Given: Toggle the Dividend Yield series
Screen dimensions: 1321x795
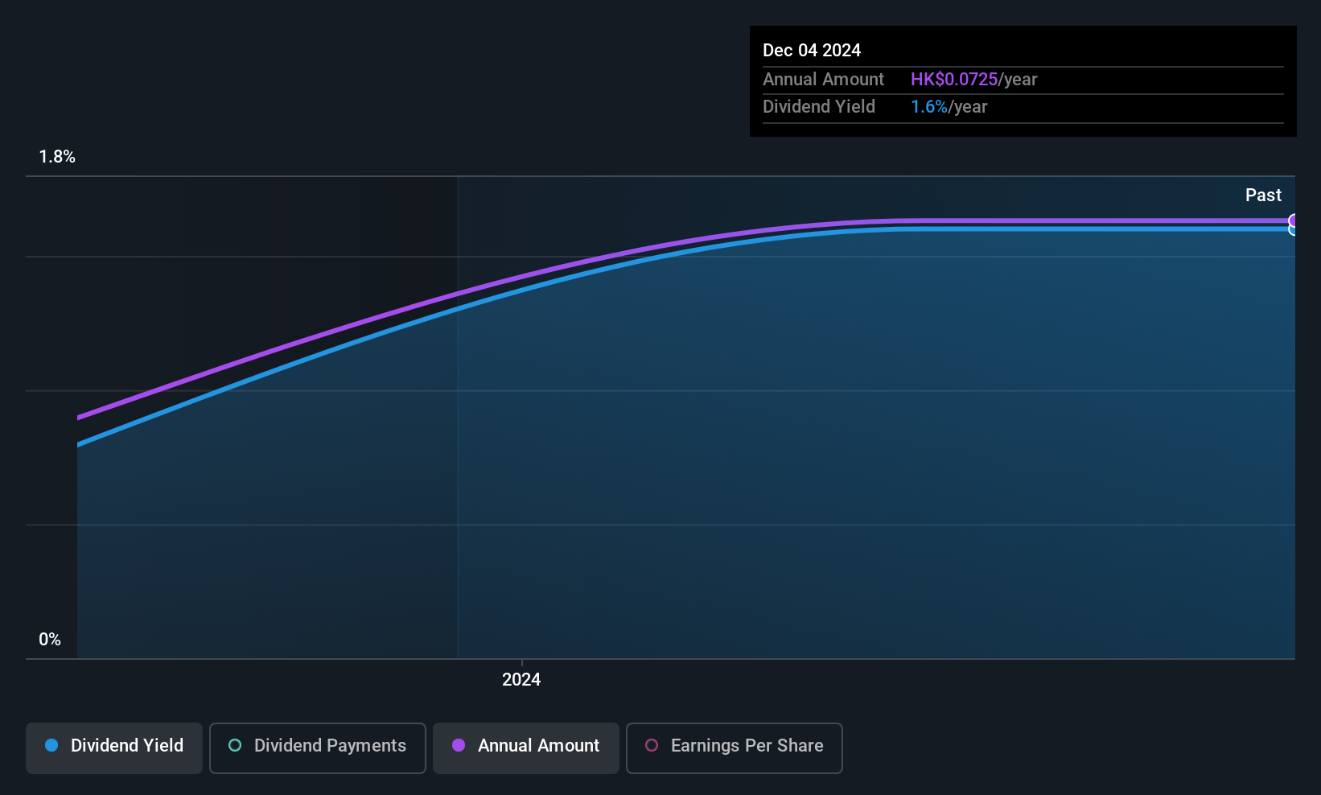Looking at the screenshot, I should click(114, 748).
